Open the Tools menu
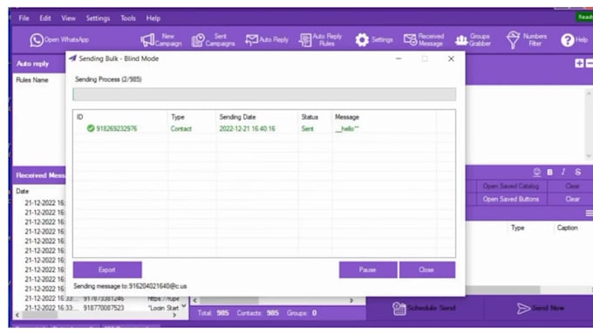This screenshot has height=334, width=593. coord(128,18)
